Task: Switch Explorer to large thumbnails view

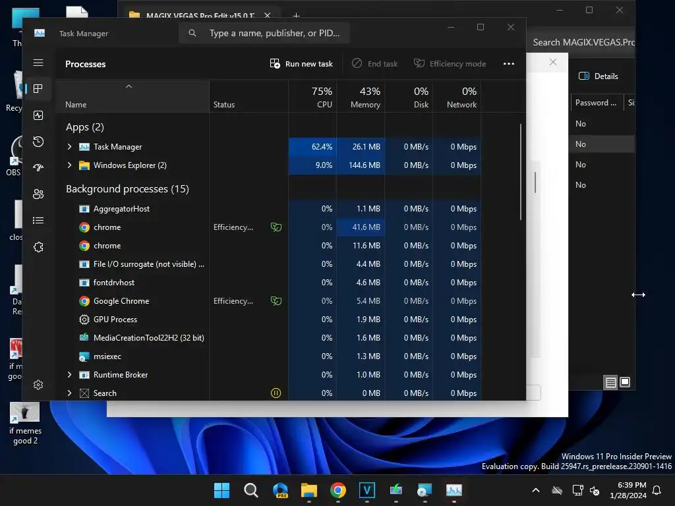Action: point(625,383)
